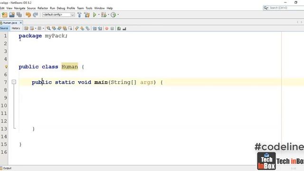304x171 pixels.
Task: Open the Source menu
Action: (31, 8)
